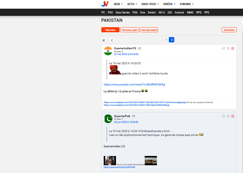
Task: Click the JV site logo
Action: (105, 4)
